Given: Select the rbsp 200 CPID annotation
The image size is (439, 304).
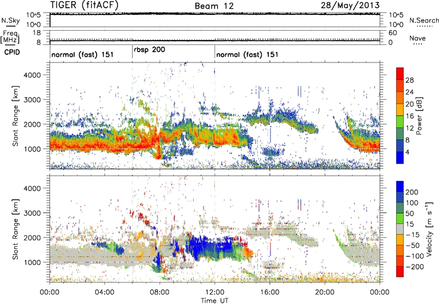Looking at the screenshot, I should click(149, 50).
